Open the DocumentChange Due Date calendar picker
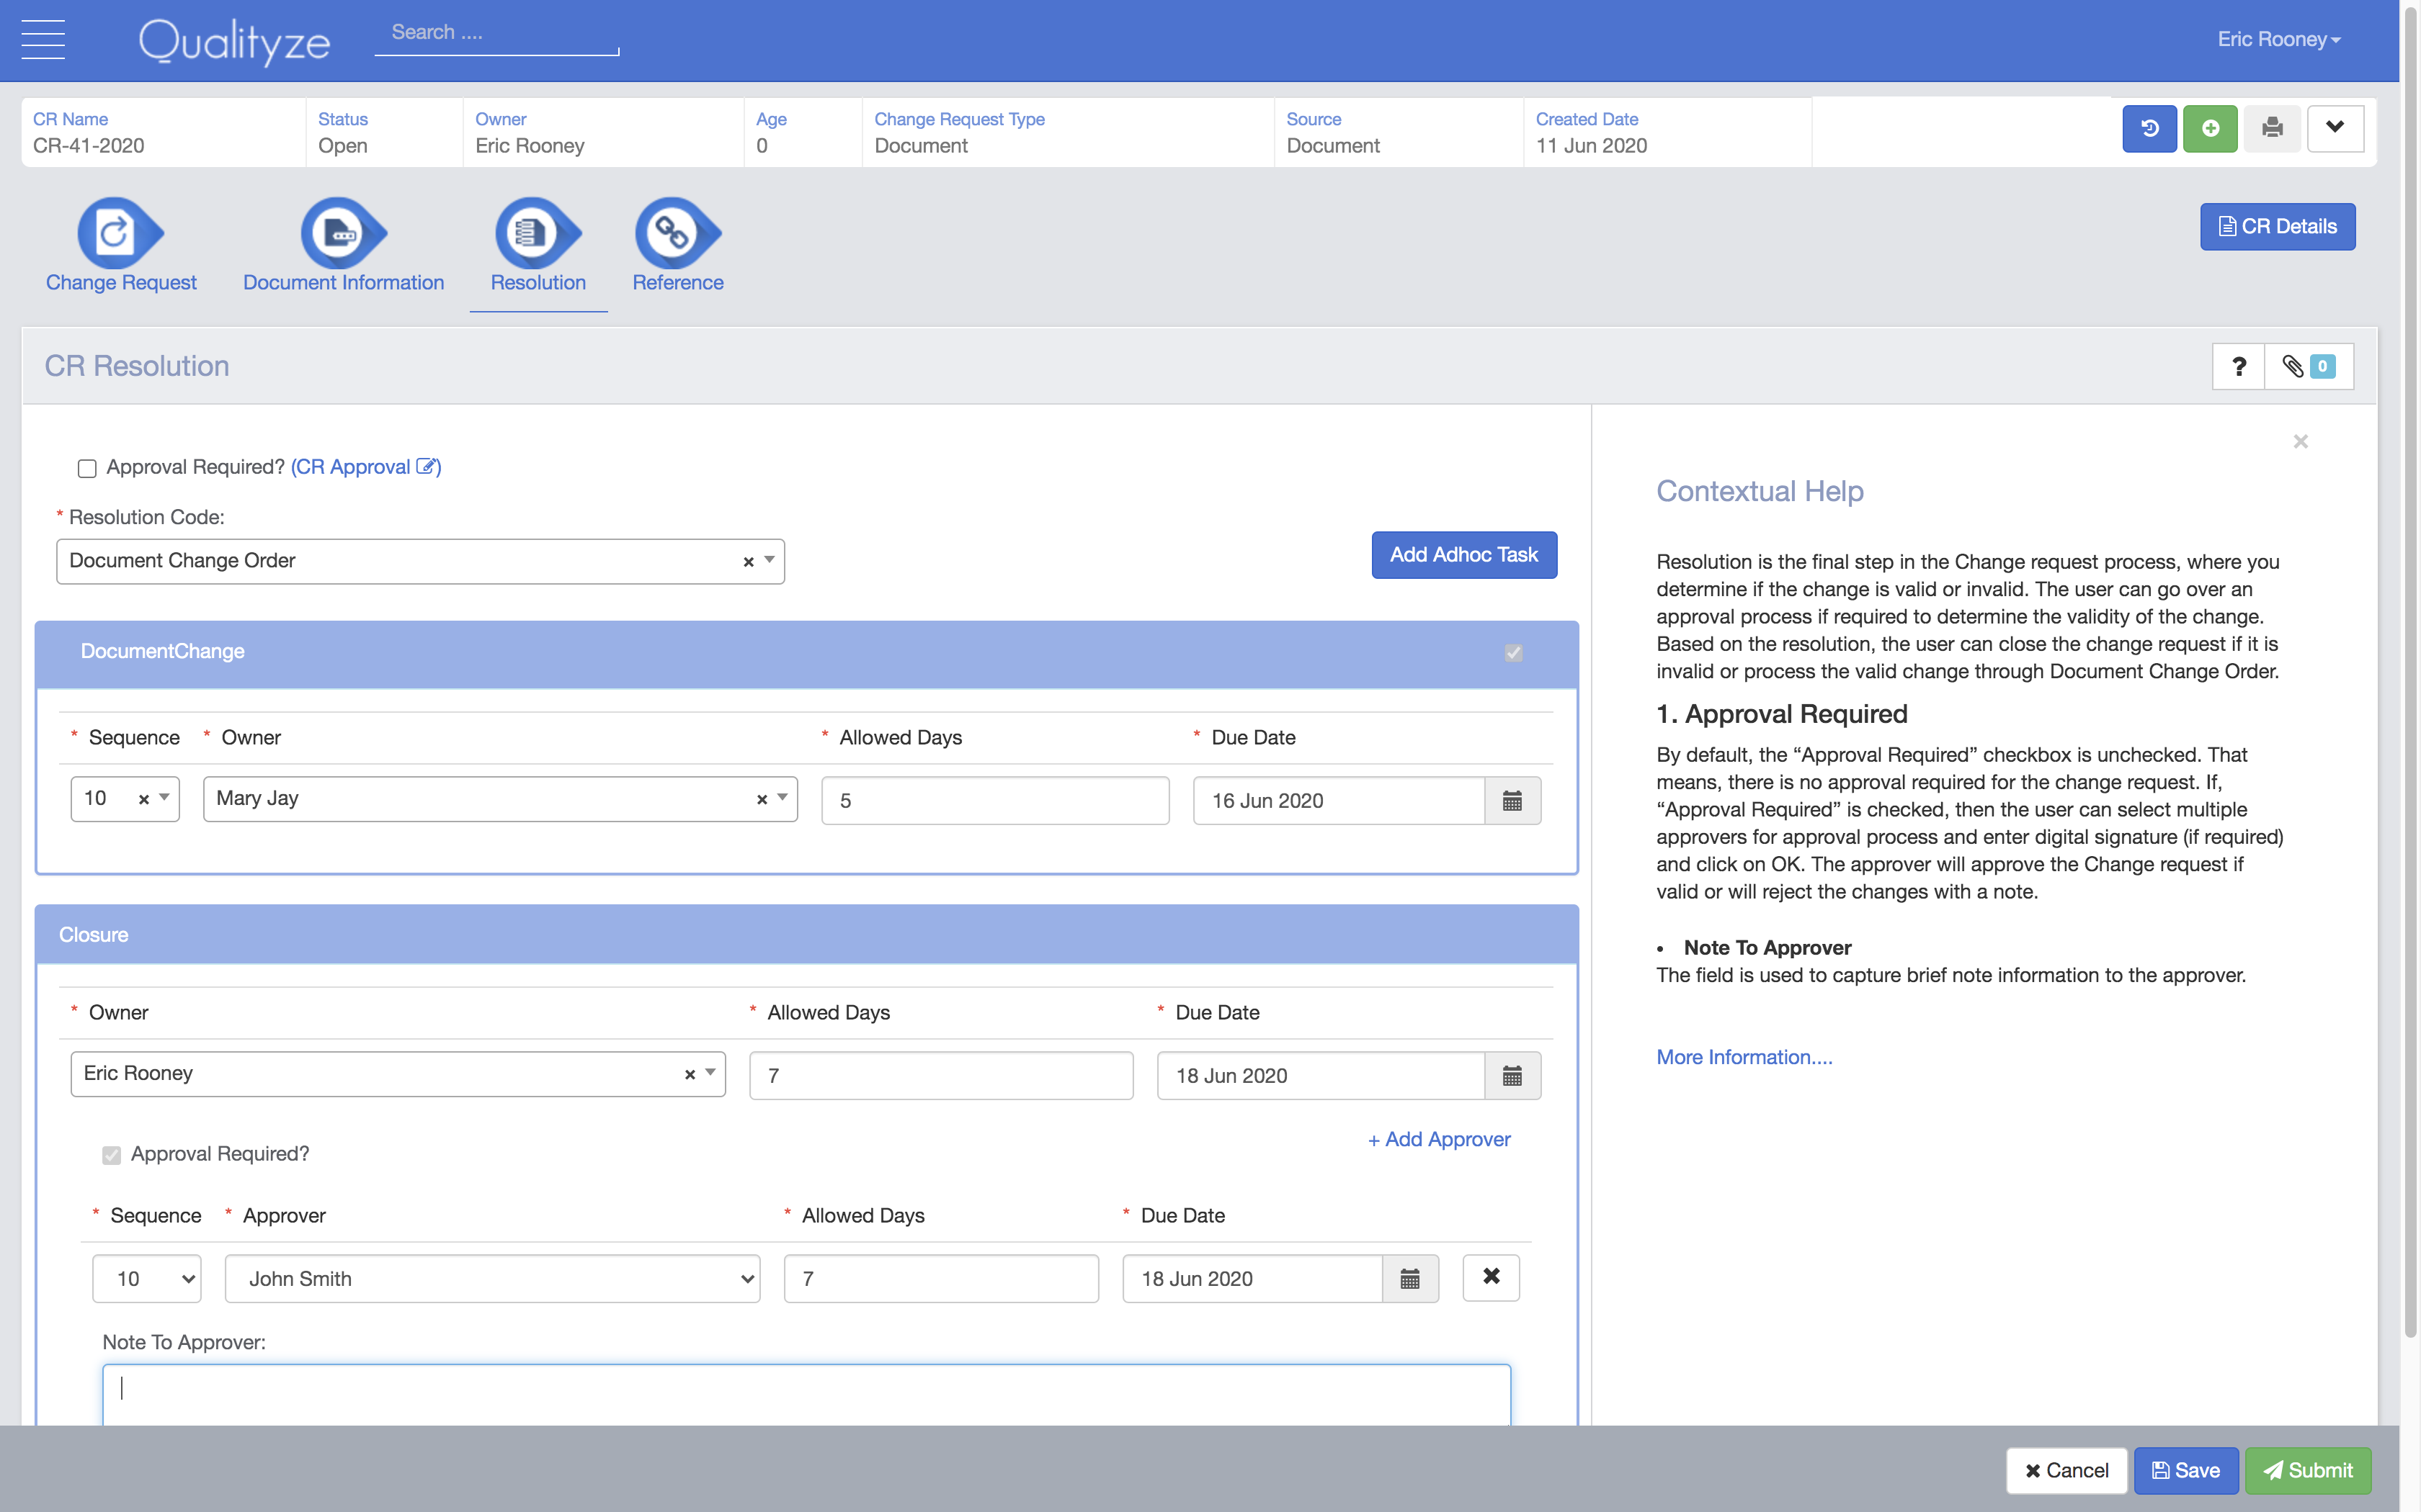The width and height of the screenshot is (2421, 1512). 1514,800
